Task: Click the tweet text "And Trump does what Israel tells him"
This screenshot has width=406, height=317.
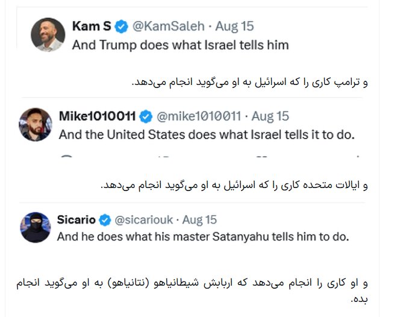Action: [180, 45]
